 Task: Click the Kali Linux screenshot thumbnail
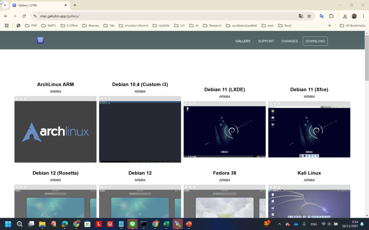309,201
